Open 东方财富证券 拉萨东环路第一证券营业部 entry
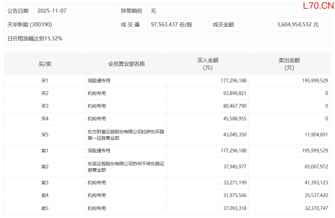The height and width of the screenshot is (218, 335). (126, 135)
